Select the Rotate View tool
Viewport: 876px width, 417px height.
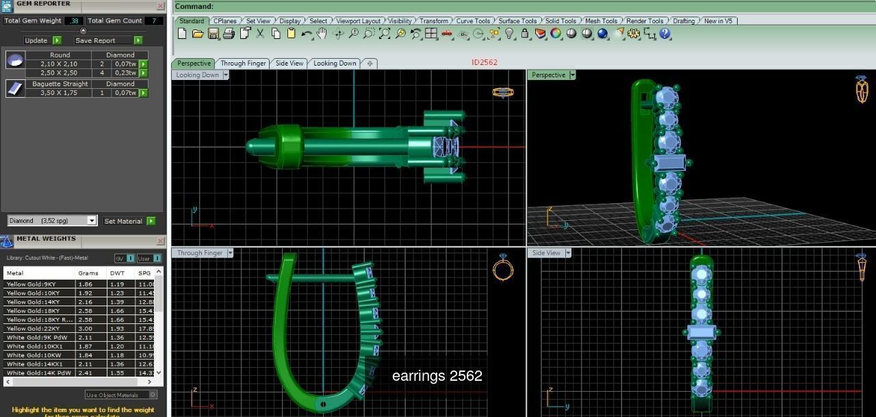[338, 33]
